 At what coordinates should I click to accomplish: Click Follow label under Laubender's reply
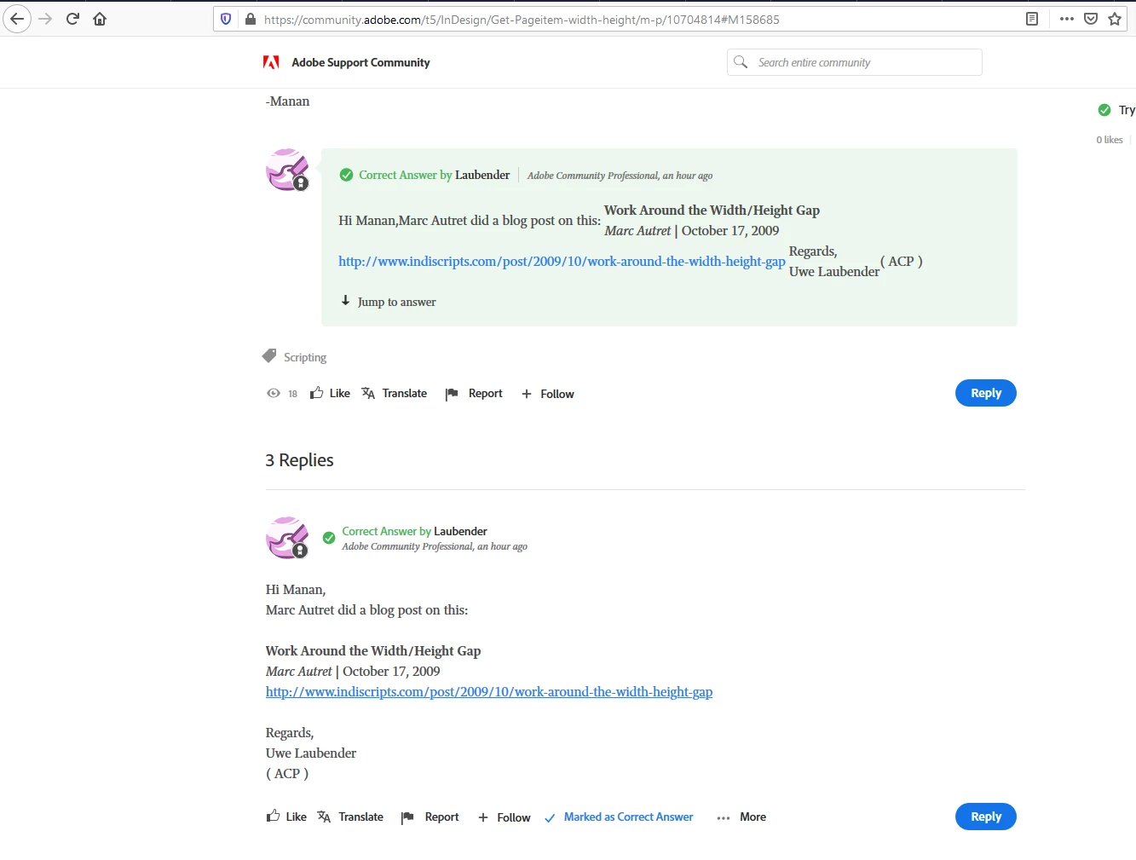pos(514,817)
